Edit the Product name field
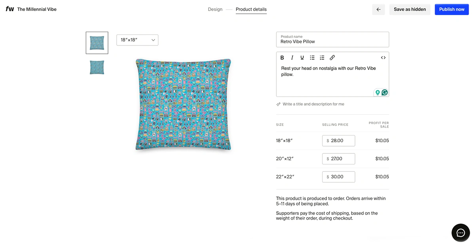Screen dimensions: 475x247 click(x=332, y=41)
